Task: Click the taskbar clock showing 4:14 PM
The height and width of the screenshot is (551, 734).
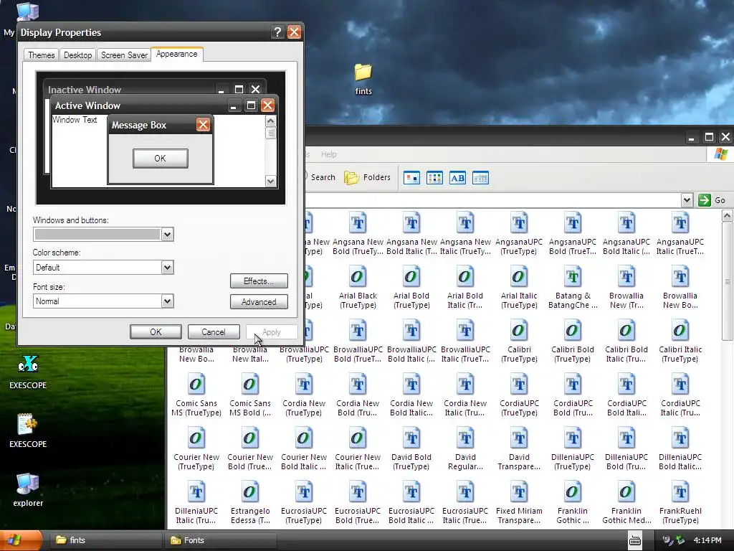Action: (707, 540)
